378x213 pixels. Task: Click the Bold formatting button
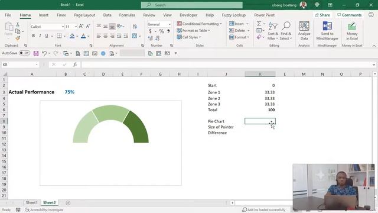(x=33, y=36)
